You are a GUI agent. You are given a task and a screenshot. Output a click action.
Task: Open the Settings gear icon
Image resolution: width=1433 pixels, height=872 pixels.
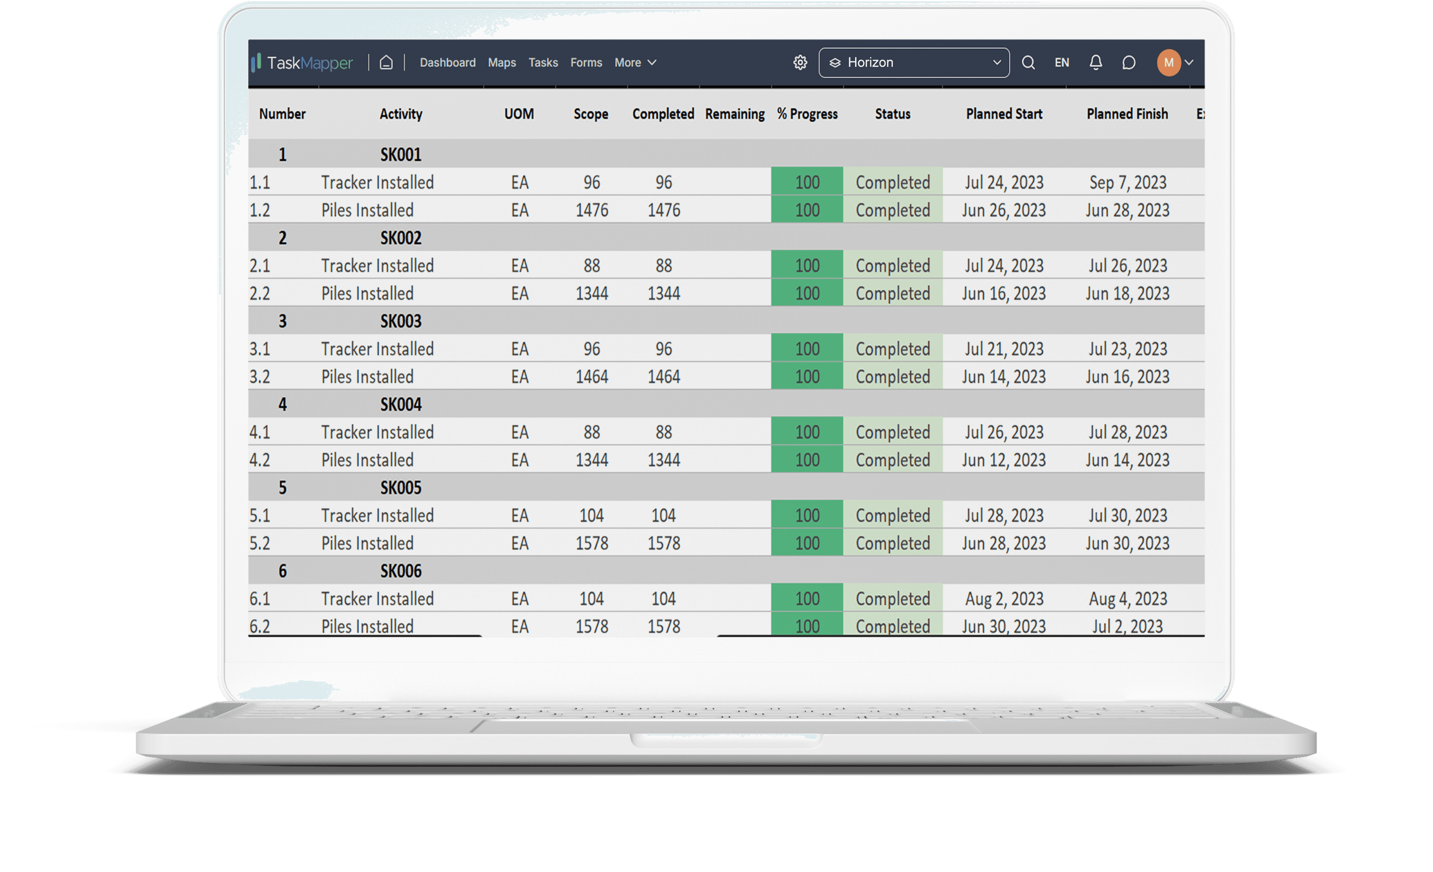(x=797, y=63)
